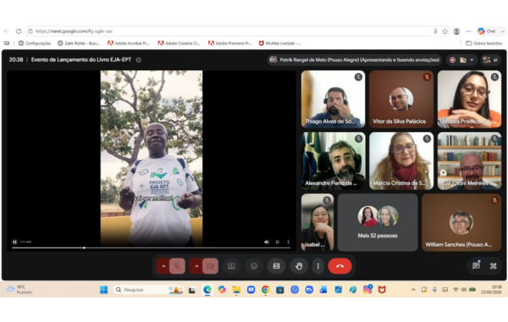The image size is (508, 322).
Task: Open Adobe Acrobat Pr... bookmark
Action: point(129,43)
